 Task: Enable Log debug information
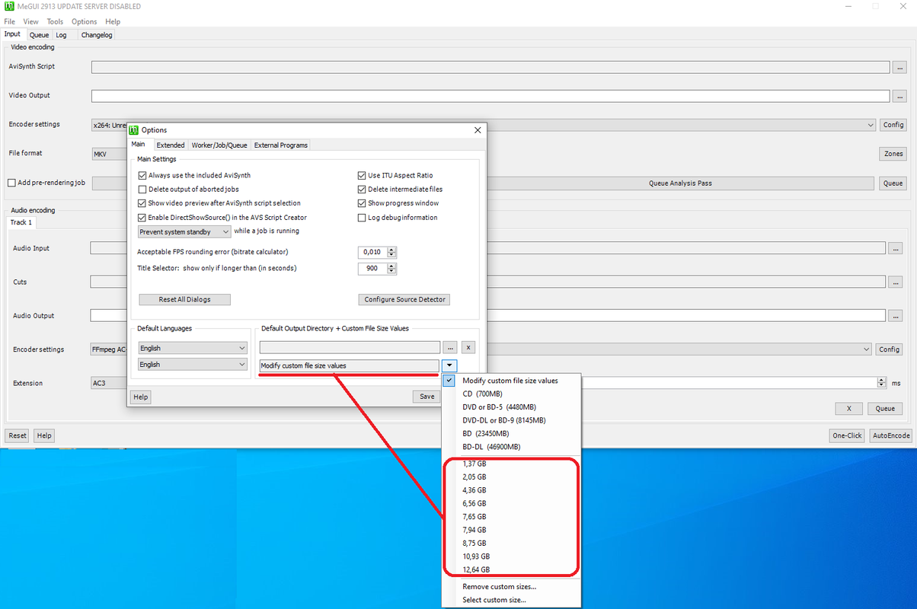tap(362, 218)
